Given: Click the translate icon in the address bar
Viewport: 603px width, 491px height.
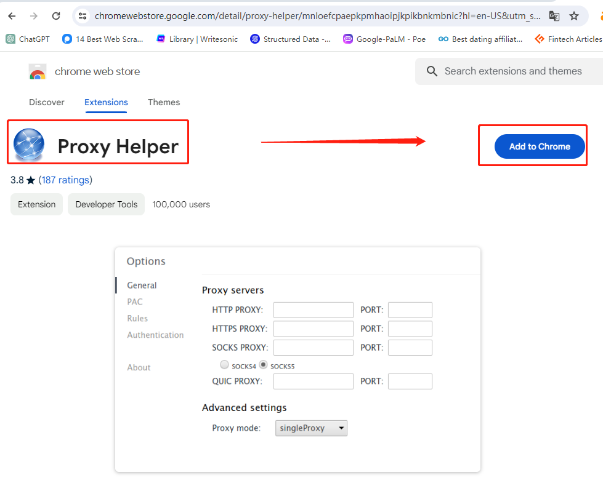Looking at the screenshot, I should point(554,16).
